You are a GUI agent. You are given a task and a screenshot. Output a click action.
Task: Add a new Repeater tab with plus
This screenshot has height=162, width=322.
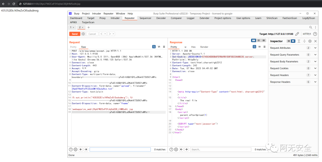tap(89, 27)
